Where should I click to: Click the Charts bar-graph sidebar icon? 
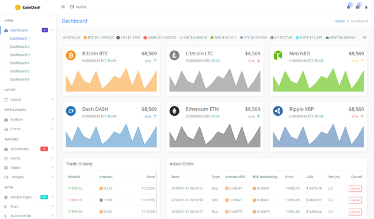point(6,129)
